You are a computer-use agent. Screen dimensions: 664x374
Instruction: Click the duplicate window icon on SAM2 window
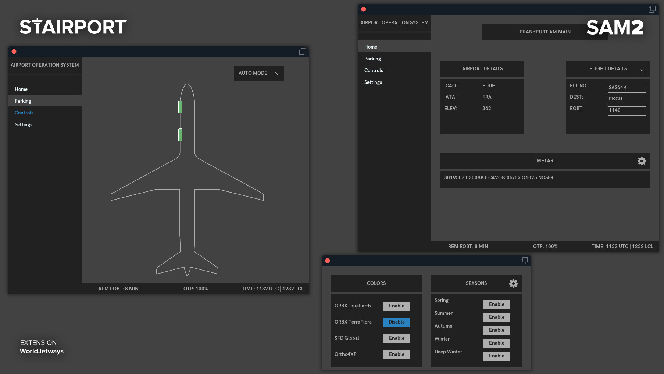pos(652,9)
